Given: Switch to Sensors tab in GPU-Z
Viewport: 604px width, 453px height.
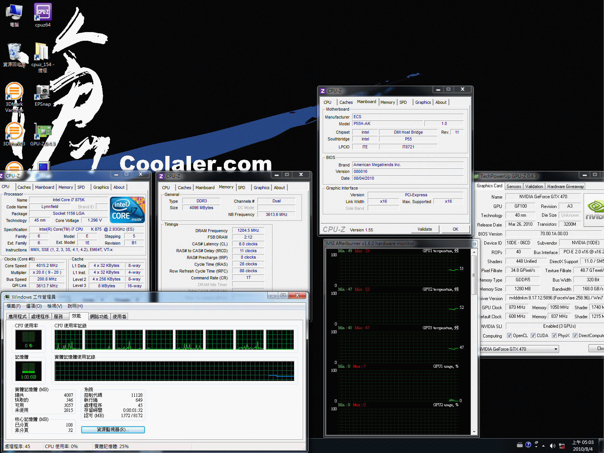Looking at the screenshot, I should [x=514, y=186].
